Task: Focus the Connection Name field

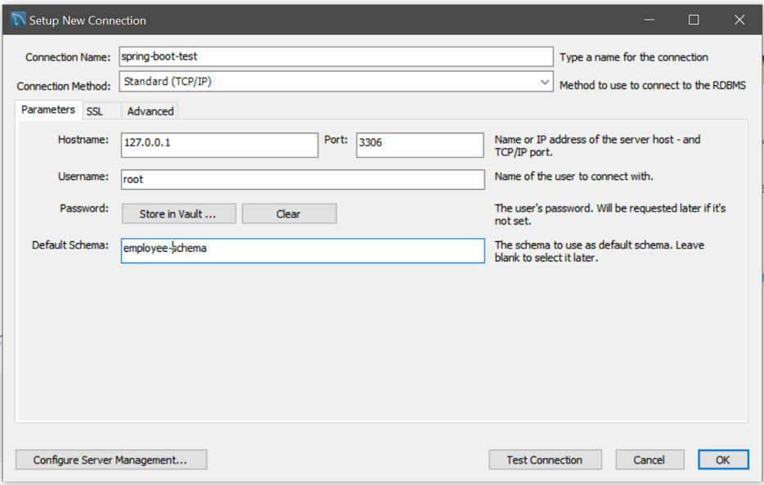Action: click(335, 56)
